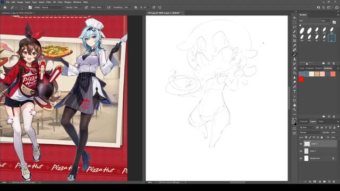Switch to the Channels tab

303,121
